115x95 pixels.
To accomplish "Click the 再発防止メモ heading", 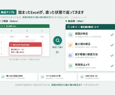I will 82,65.
